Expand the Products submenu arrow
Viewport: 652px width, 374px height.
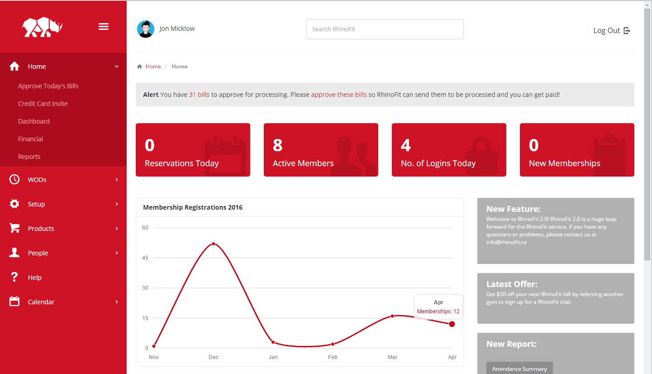click(x=117, y=229)
